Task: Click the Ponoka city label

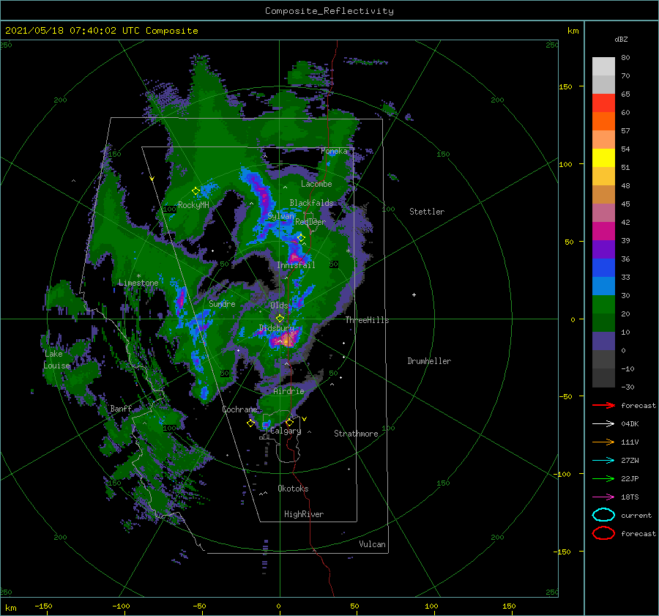Action: [334, 151]
